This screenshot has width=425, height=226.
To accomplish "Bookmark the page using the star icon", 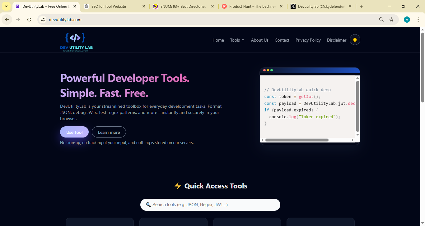I will click(391, 19).
